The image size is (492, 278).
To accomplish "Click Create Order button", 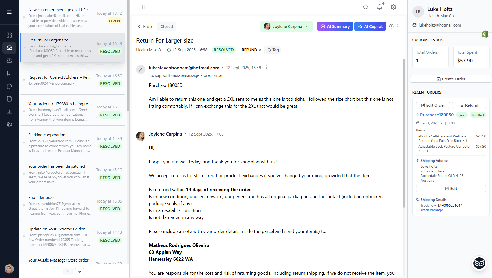I will (451, 79).
